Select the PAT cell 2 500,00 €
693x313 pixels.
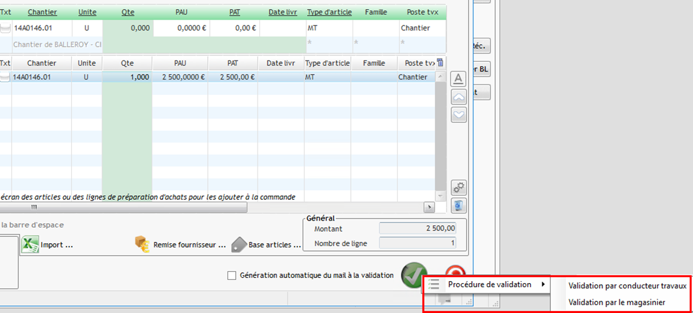coord(233,77)
